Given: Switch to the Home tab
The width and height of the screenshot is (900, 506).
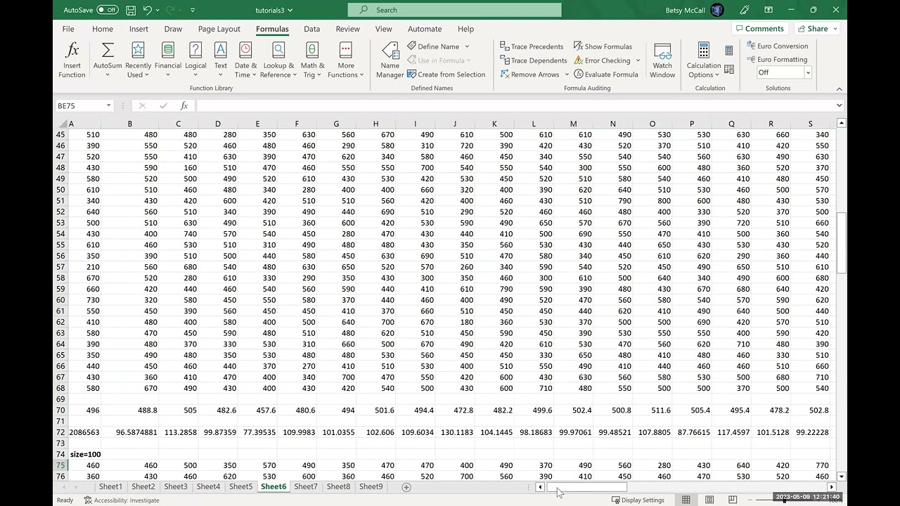Looking at the screenshot, I should 103,29.
